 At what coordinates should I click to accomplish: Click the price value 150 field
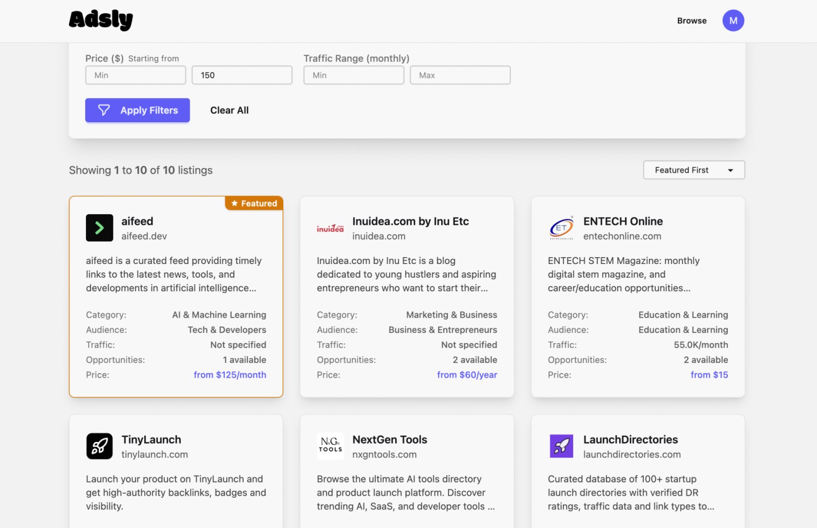241,75
